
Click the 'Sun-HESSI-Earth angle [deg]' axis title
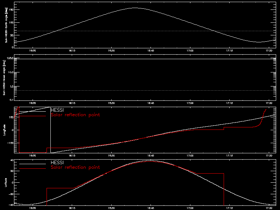(6, 25)
